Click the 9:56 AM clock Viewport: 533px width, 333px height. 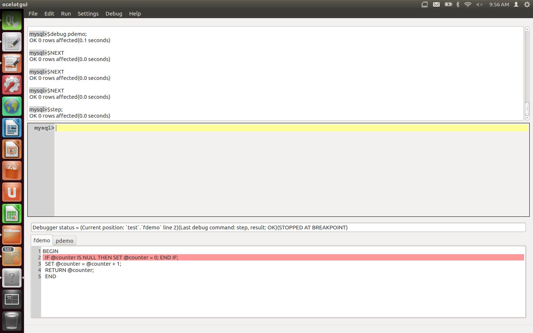click(x=499, y=4)
